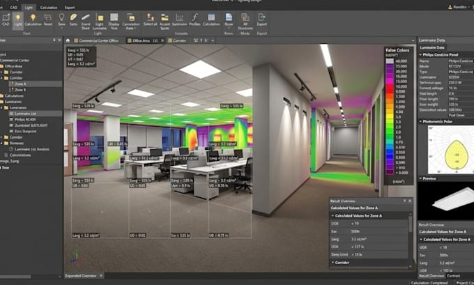The height and width of the screenshot is (285, 474).
Task: Switch to the Light ribbon tab
Action: pos(29,8)
